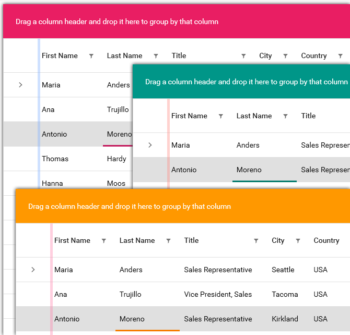Open First Name filter in pink grid
350x335 pixels.
tap(91, 56)
